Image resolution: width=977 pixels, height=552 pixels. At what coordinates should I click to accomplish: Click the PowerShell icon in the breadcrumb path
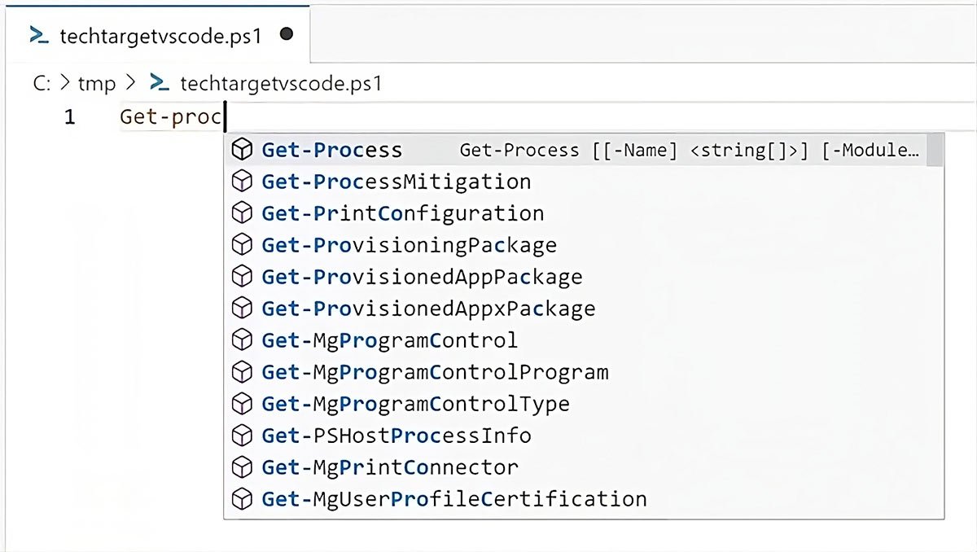[160, 83]
